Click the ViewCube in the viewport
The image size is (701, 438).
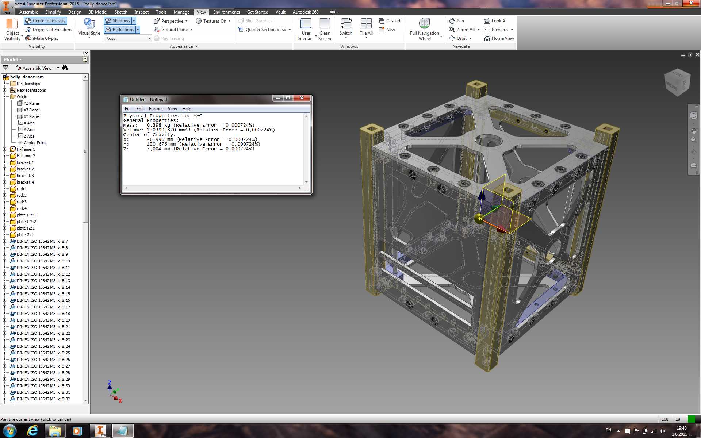677,82
